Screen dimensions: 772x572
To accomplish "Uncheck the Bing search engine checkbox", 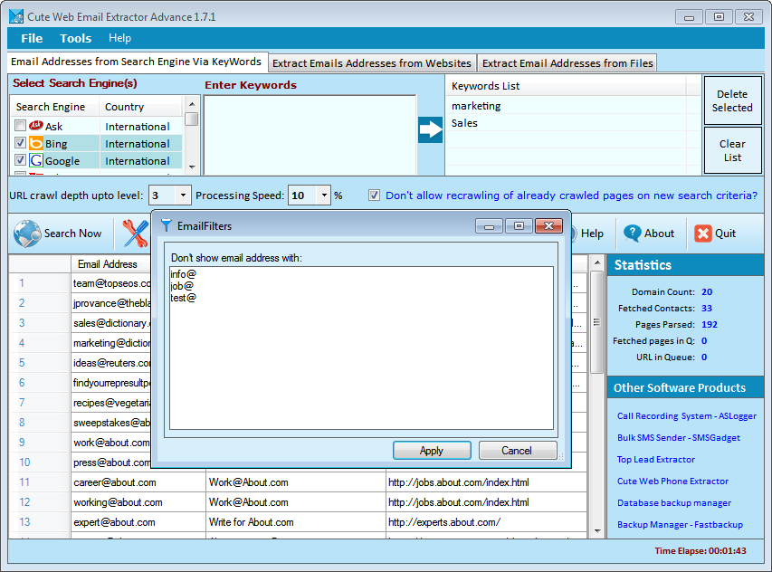I will pyautogui.click(x=20, y=144).
